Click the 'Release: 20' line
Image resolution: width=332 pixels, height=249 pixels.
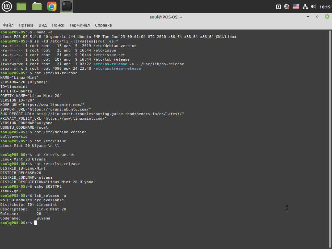20,214
